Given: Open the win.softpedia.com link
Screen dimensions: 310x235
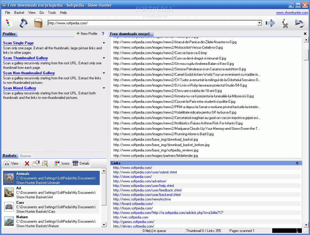Looking at the screenshot, I should [x=131, y=217].
